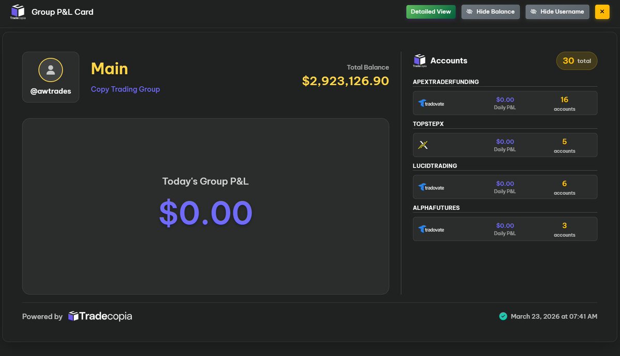Image resolution: width=620 pixels, height=356 pixels.
Task: Click the Powered by label
Action: click(42, 316)
